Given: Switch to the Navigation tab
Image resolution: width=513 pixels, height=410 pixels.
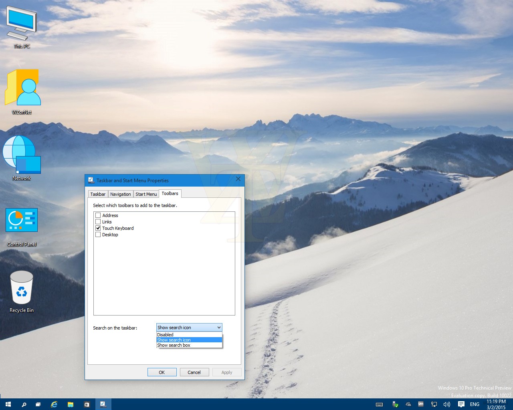Looking at the screenshot, I should coord(121,194).
